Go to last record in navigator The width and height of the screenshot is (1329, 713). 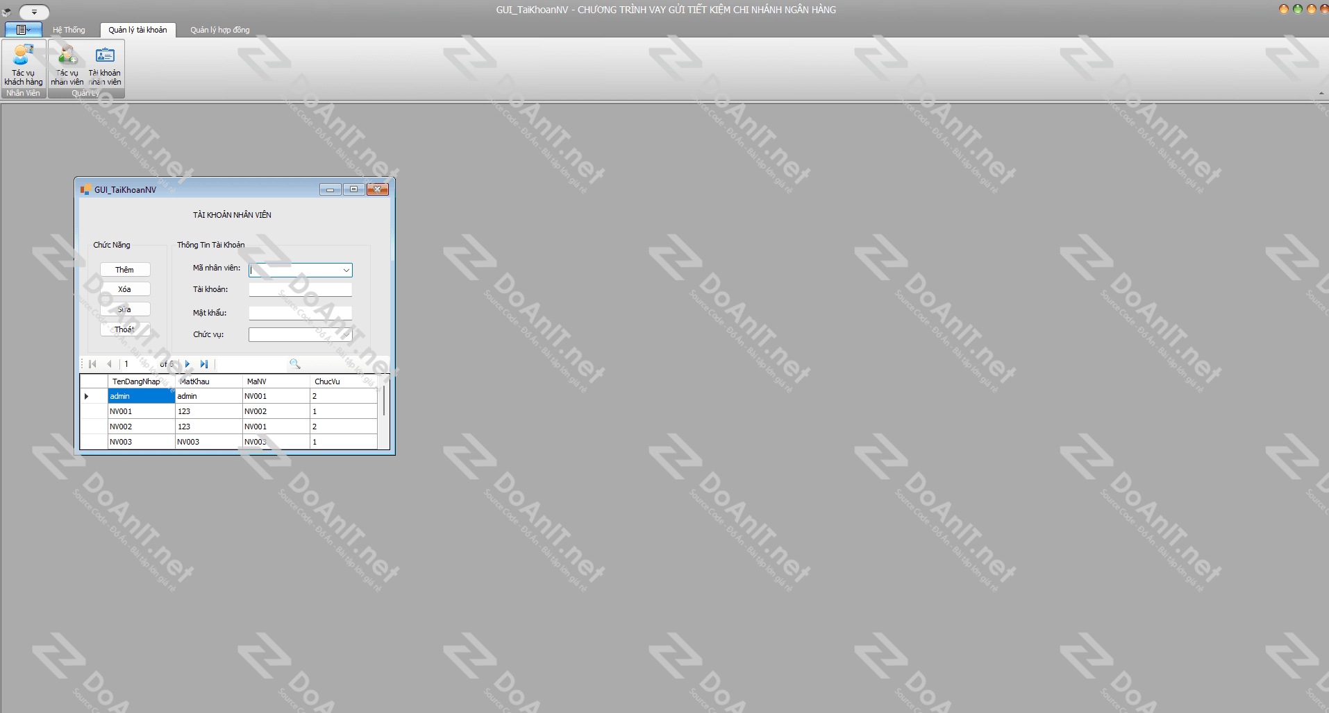click(x=204, y=364)
